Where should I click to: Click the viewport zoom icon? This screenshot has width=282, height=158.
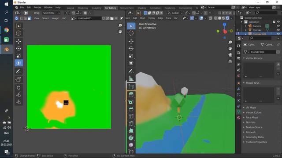point(230,42)
